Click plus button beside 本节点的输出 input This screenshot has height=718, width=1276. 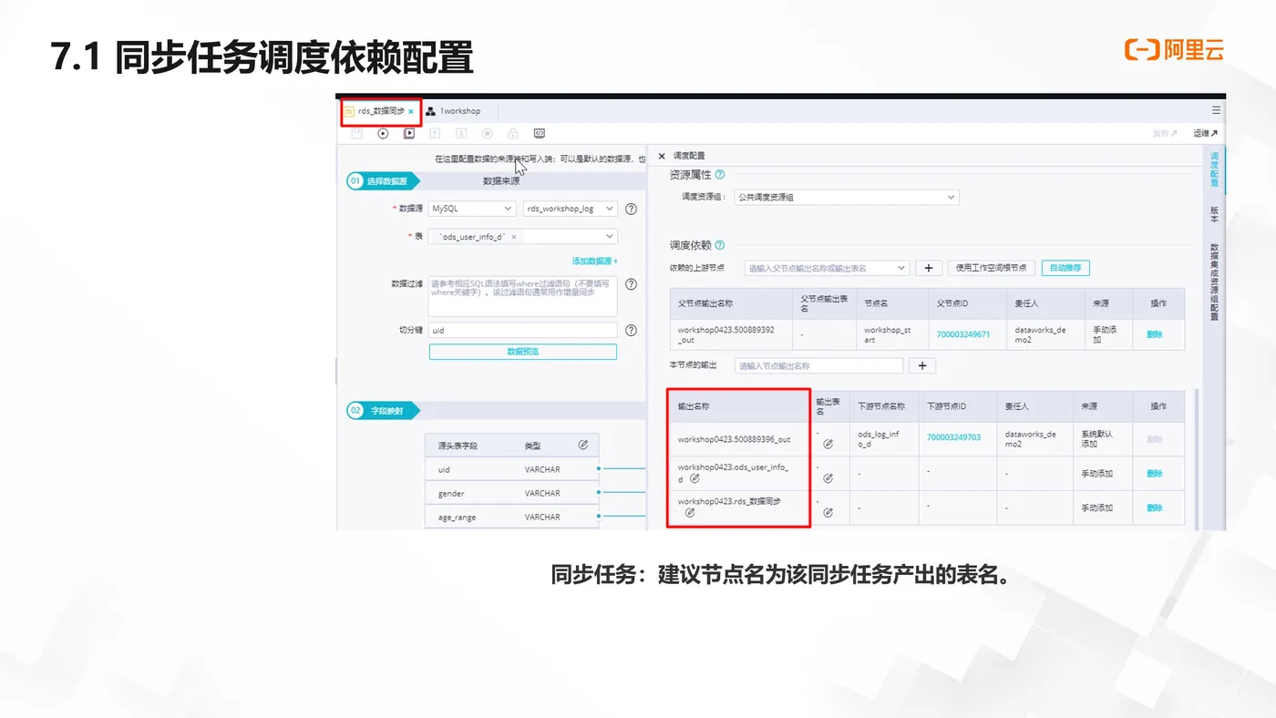coord(922,365)
